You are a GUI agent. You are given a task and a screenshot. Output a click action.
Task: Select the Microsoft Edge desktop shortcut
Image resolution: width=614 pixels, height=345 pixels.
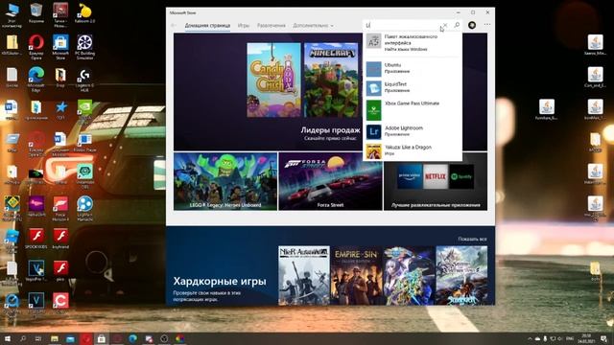pyautogui.click(x=36, y=79)
